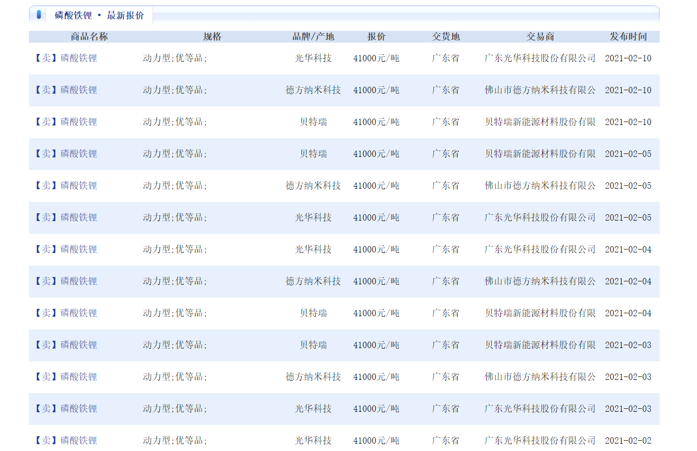Open 广东光华科技股份有限公司 trader link dated 2021-02-05
This screenshot has width=697, height=451.
[540, 218]
